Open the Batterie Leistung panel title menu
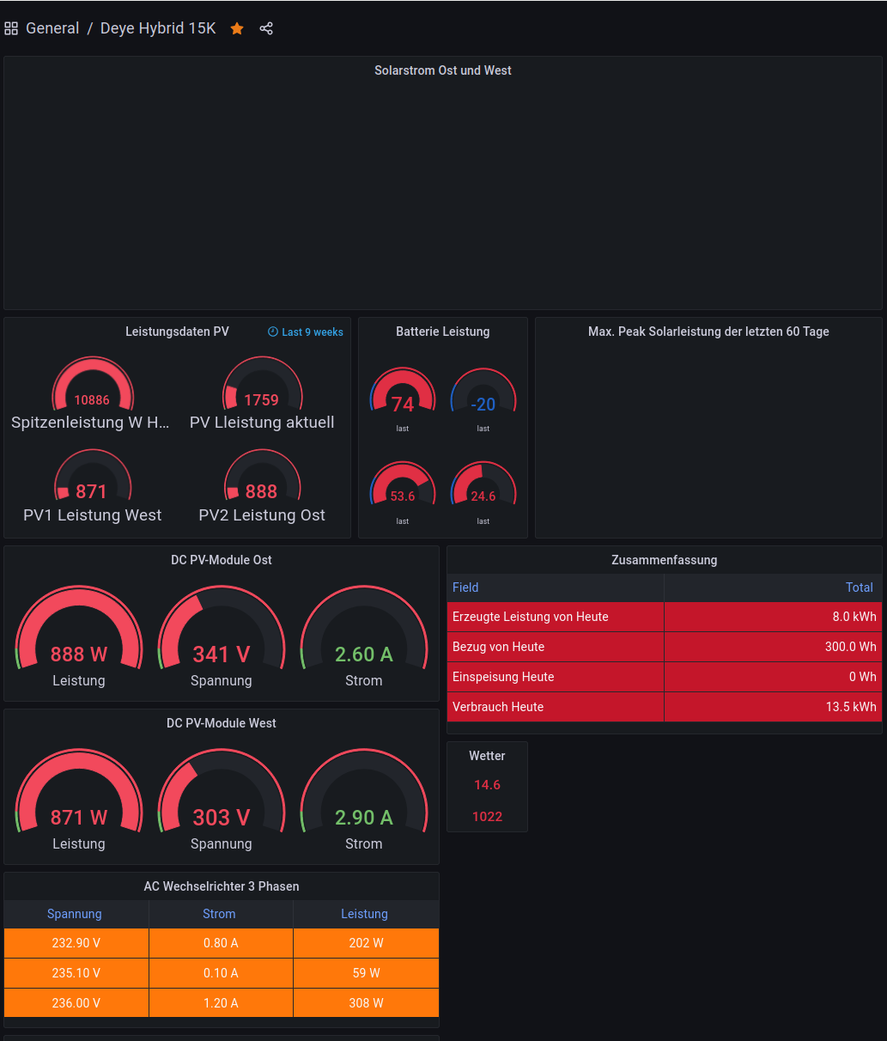This screenshot has height=1041, width=887. click(x=442, y=332)
